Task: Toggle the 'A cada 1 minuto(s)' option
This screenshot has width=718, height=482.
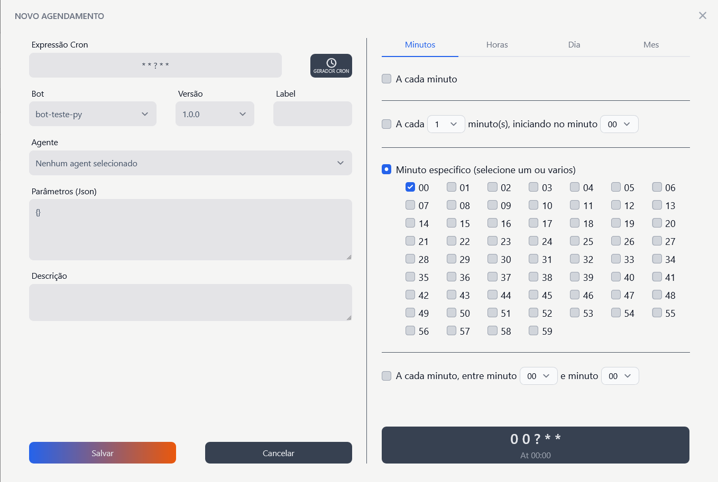Action: coord(386,124)
